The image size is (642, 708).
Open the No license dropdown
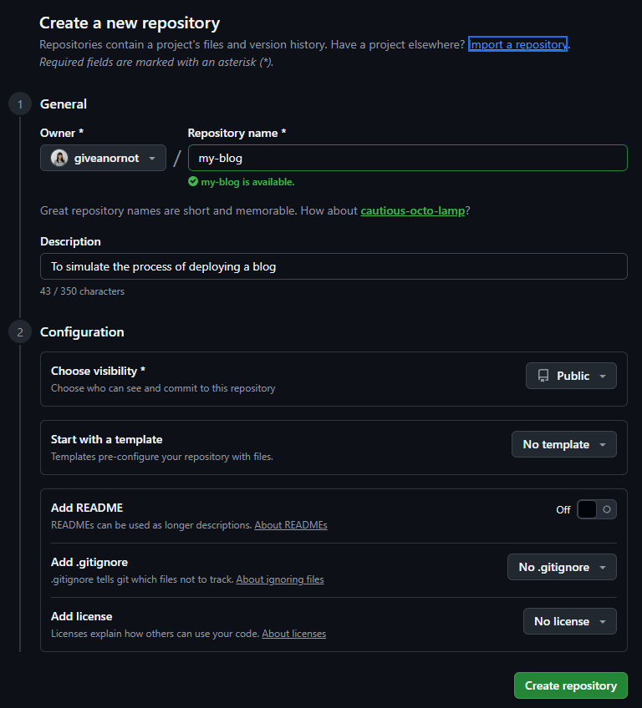[x=569, y=621]
